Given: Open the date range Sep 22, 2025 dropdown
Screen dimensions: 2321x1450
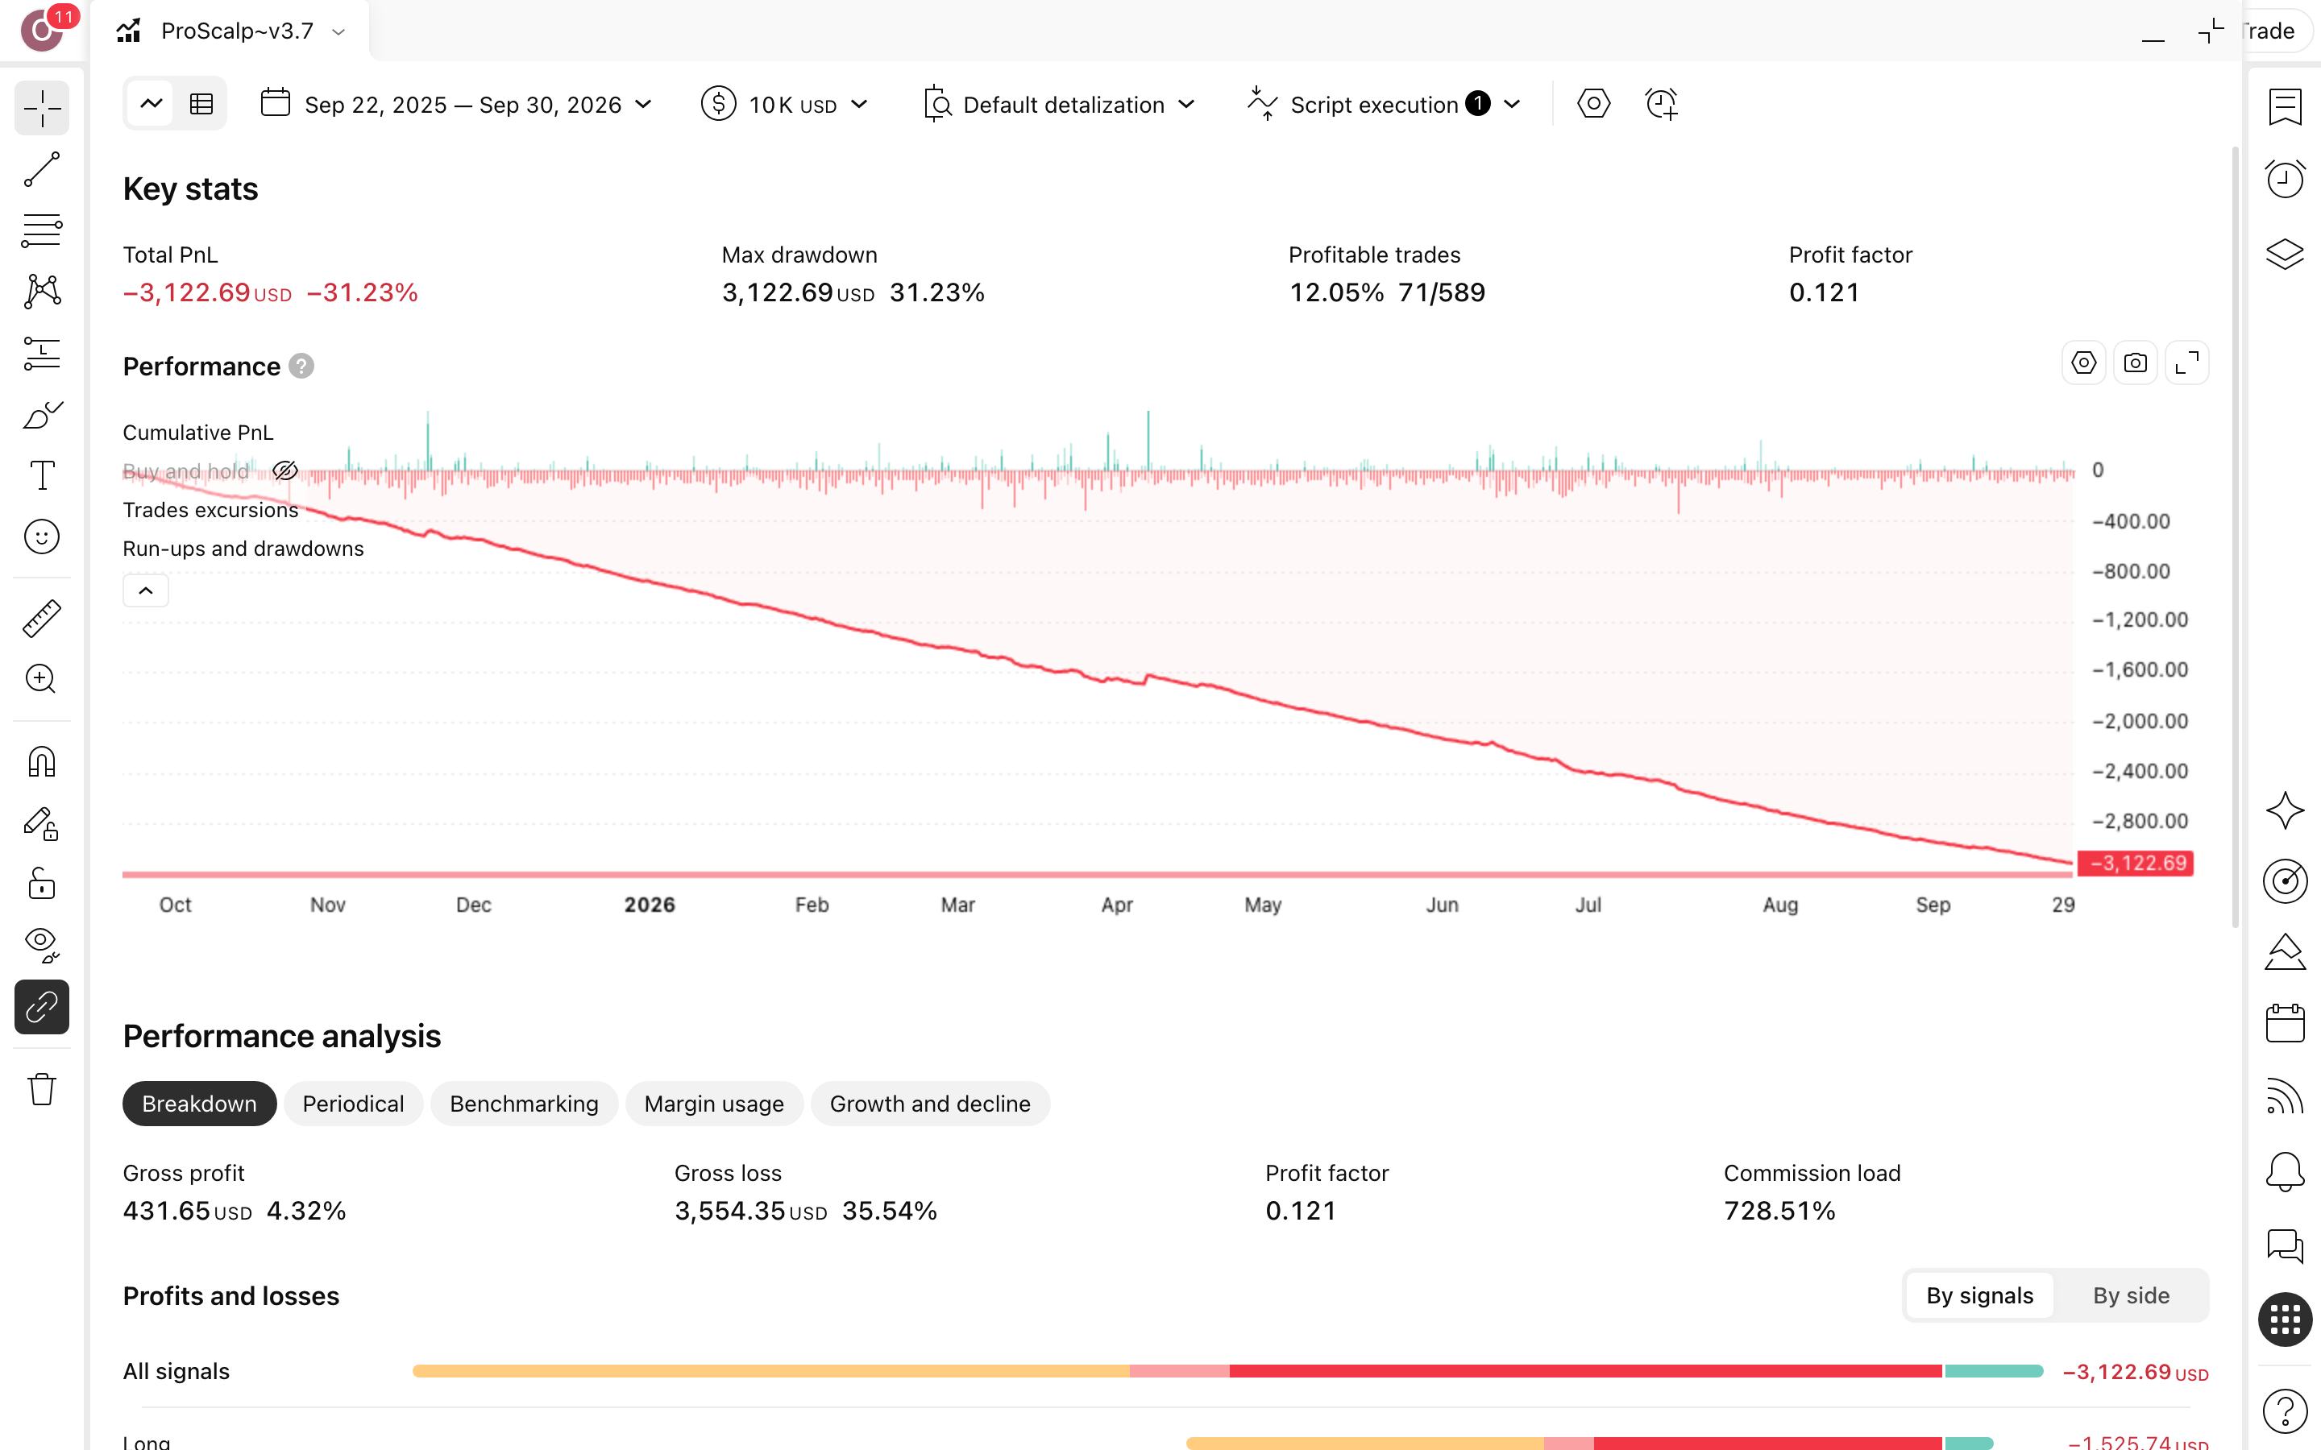Looking at the screenshot, I should click(456, 105).
